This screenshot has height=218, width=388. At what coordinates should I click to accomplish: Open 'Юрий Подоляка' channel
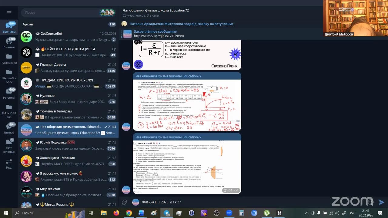pos(69,145)
